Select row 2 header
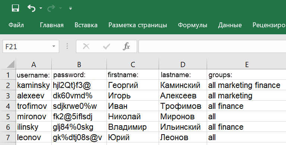The height and width of the screenshot is (145, 286). 8,85
